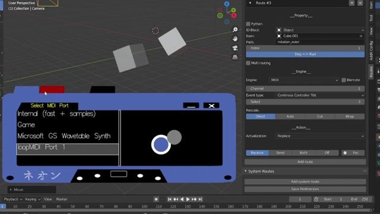Click the record dot beside Rec
The height and width of the screenshot is (214, 380).
[345, 153]
